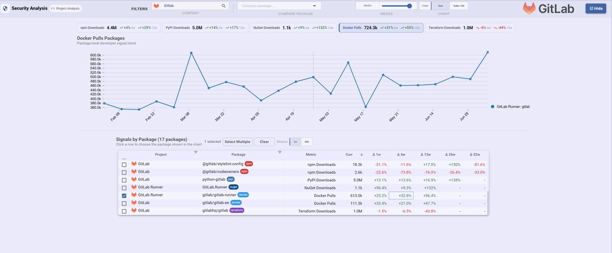Select the Terraform Downloads metric card
612x253 pixels.
point(471,28)
